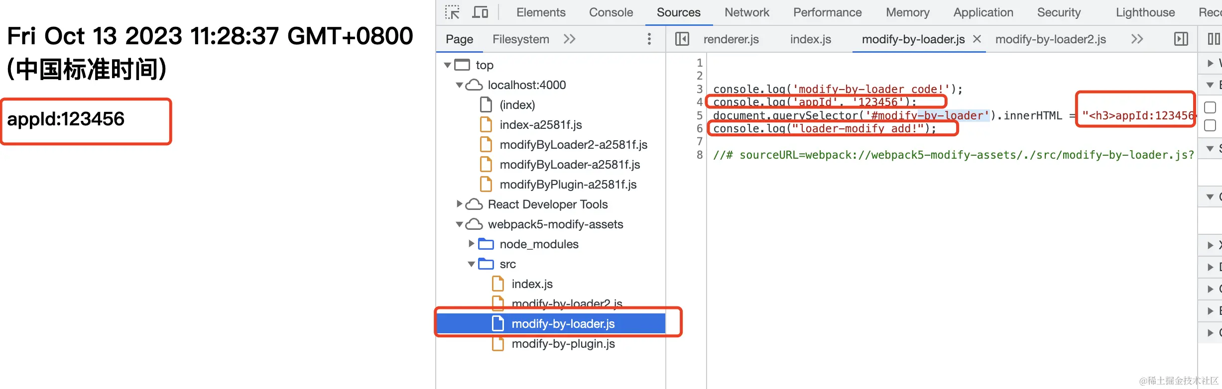Click the page date heading text
1222x389 pixels.
coord(210,52)
